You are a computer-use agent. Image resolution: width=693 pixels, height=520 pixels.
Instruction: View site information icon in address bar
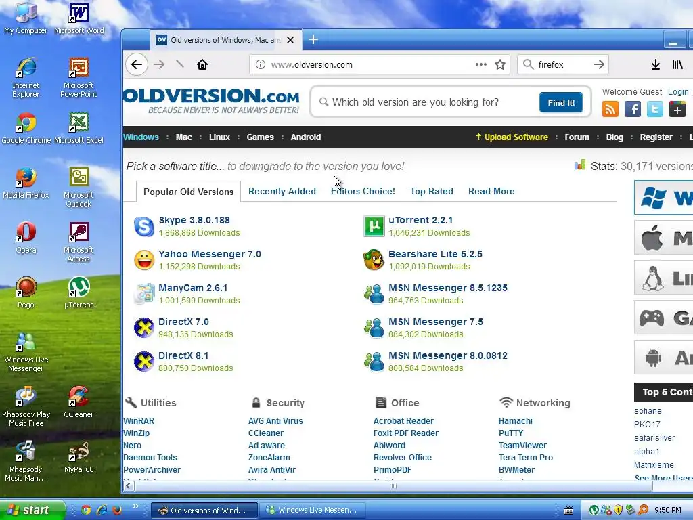click(261, 64)
